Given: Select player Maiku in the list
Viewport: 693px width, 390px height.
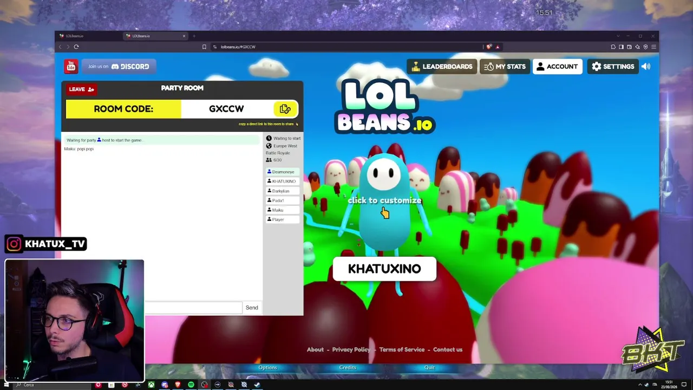Looking at the screenshot, I should click(283, 210).
